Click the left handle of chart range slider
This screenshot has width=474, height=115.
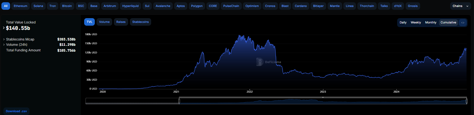click(179, 101)
